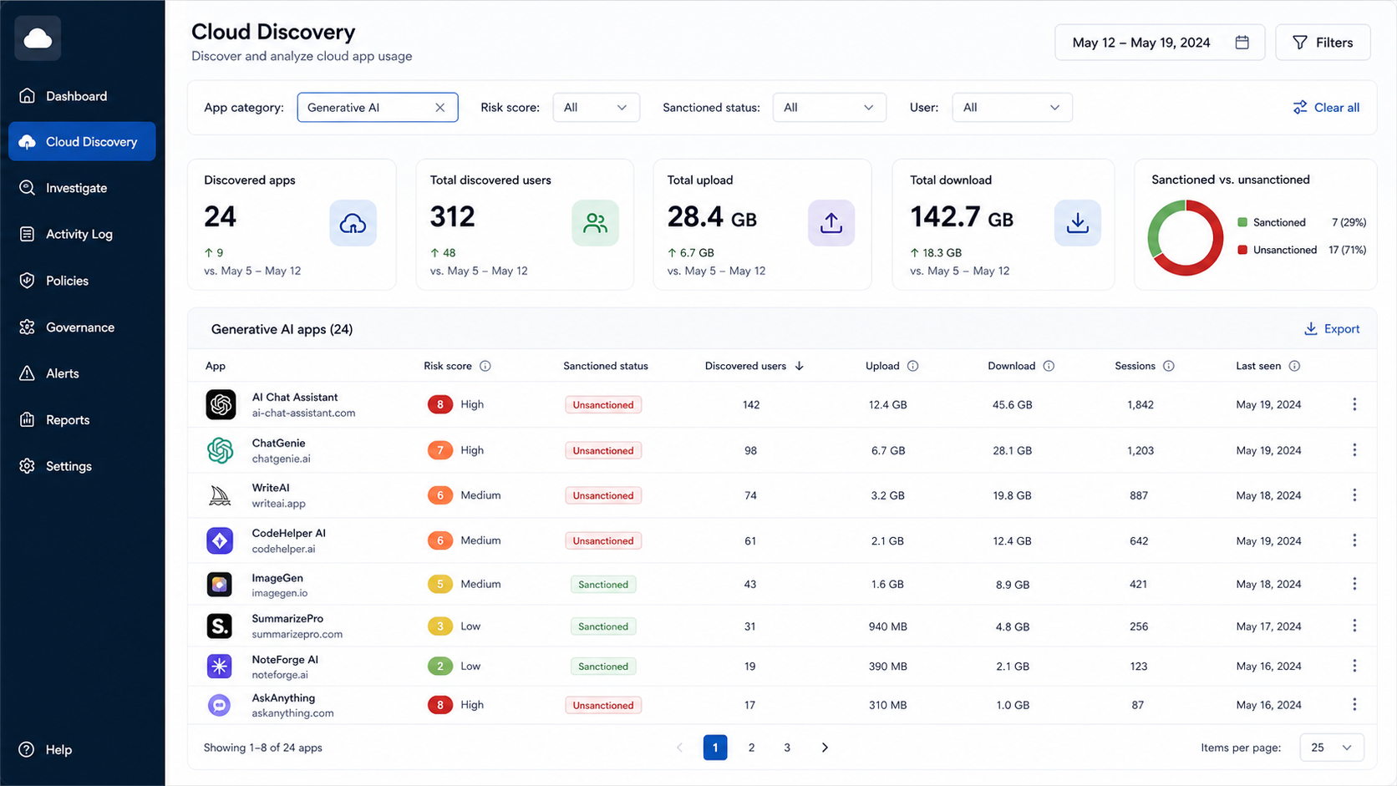Viewport: 1397px width, 786px height.
Task: Open row menu for AI Chat Assistant
Action: (x=1354, y=404)
